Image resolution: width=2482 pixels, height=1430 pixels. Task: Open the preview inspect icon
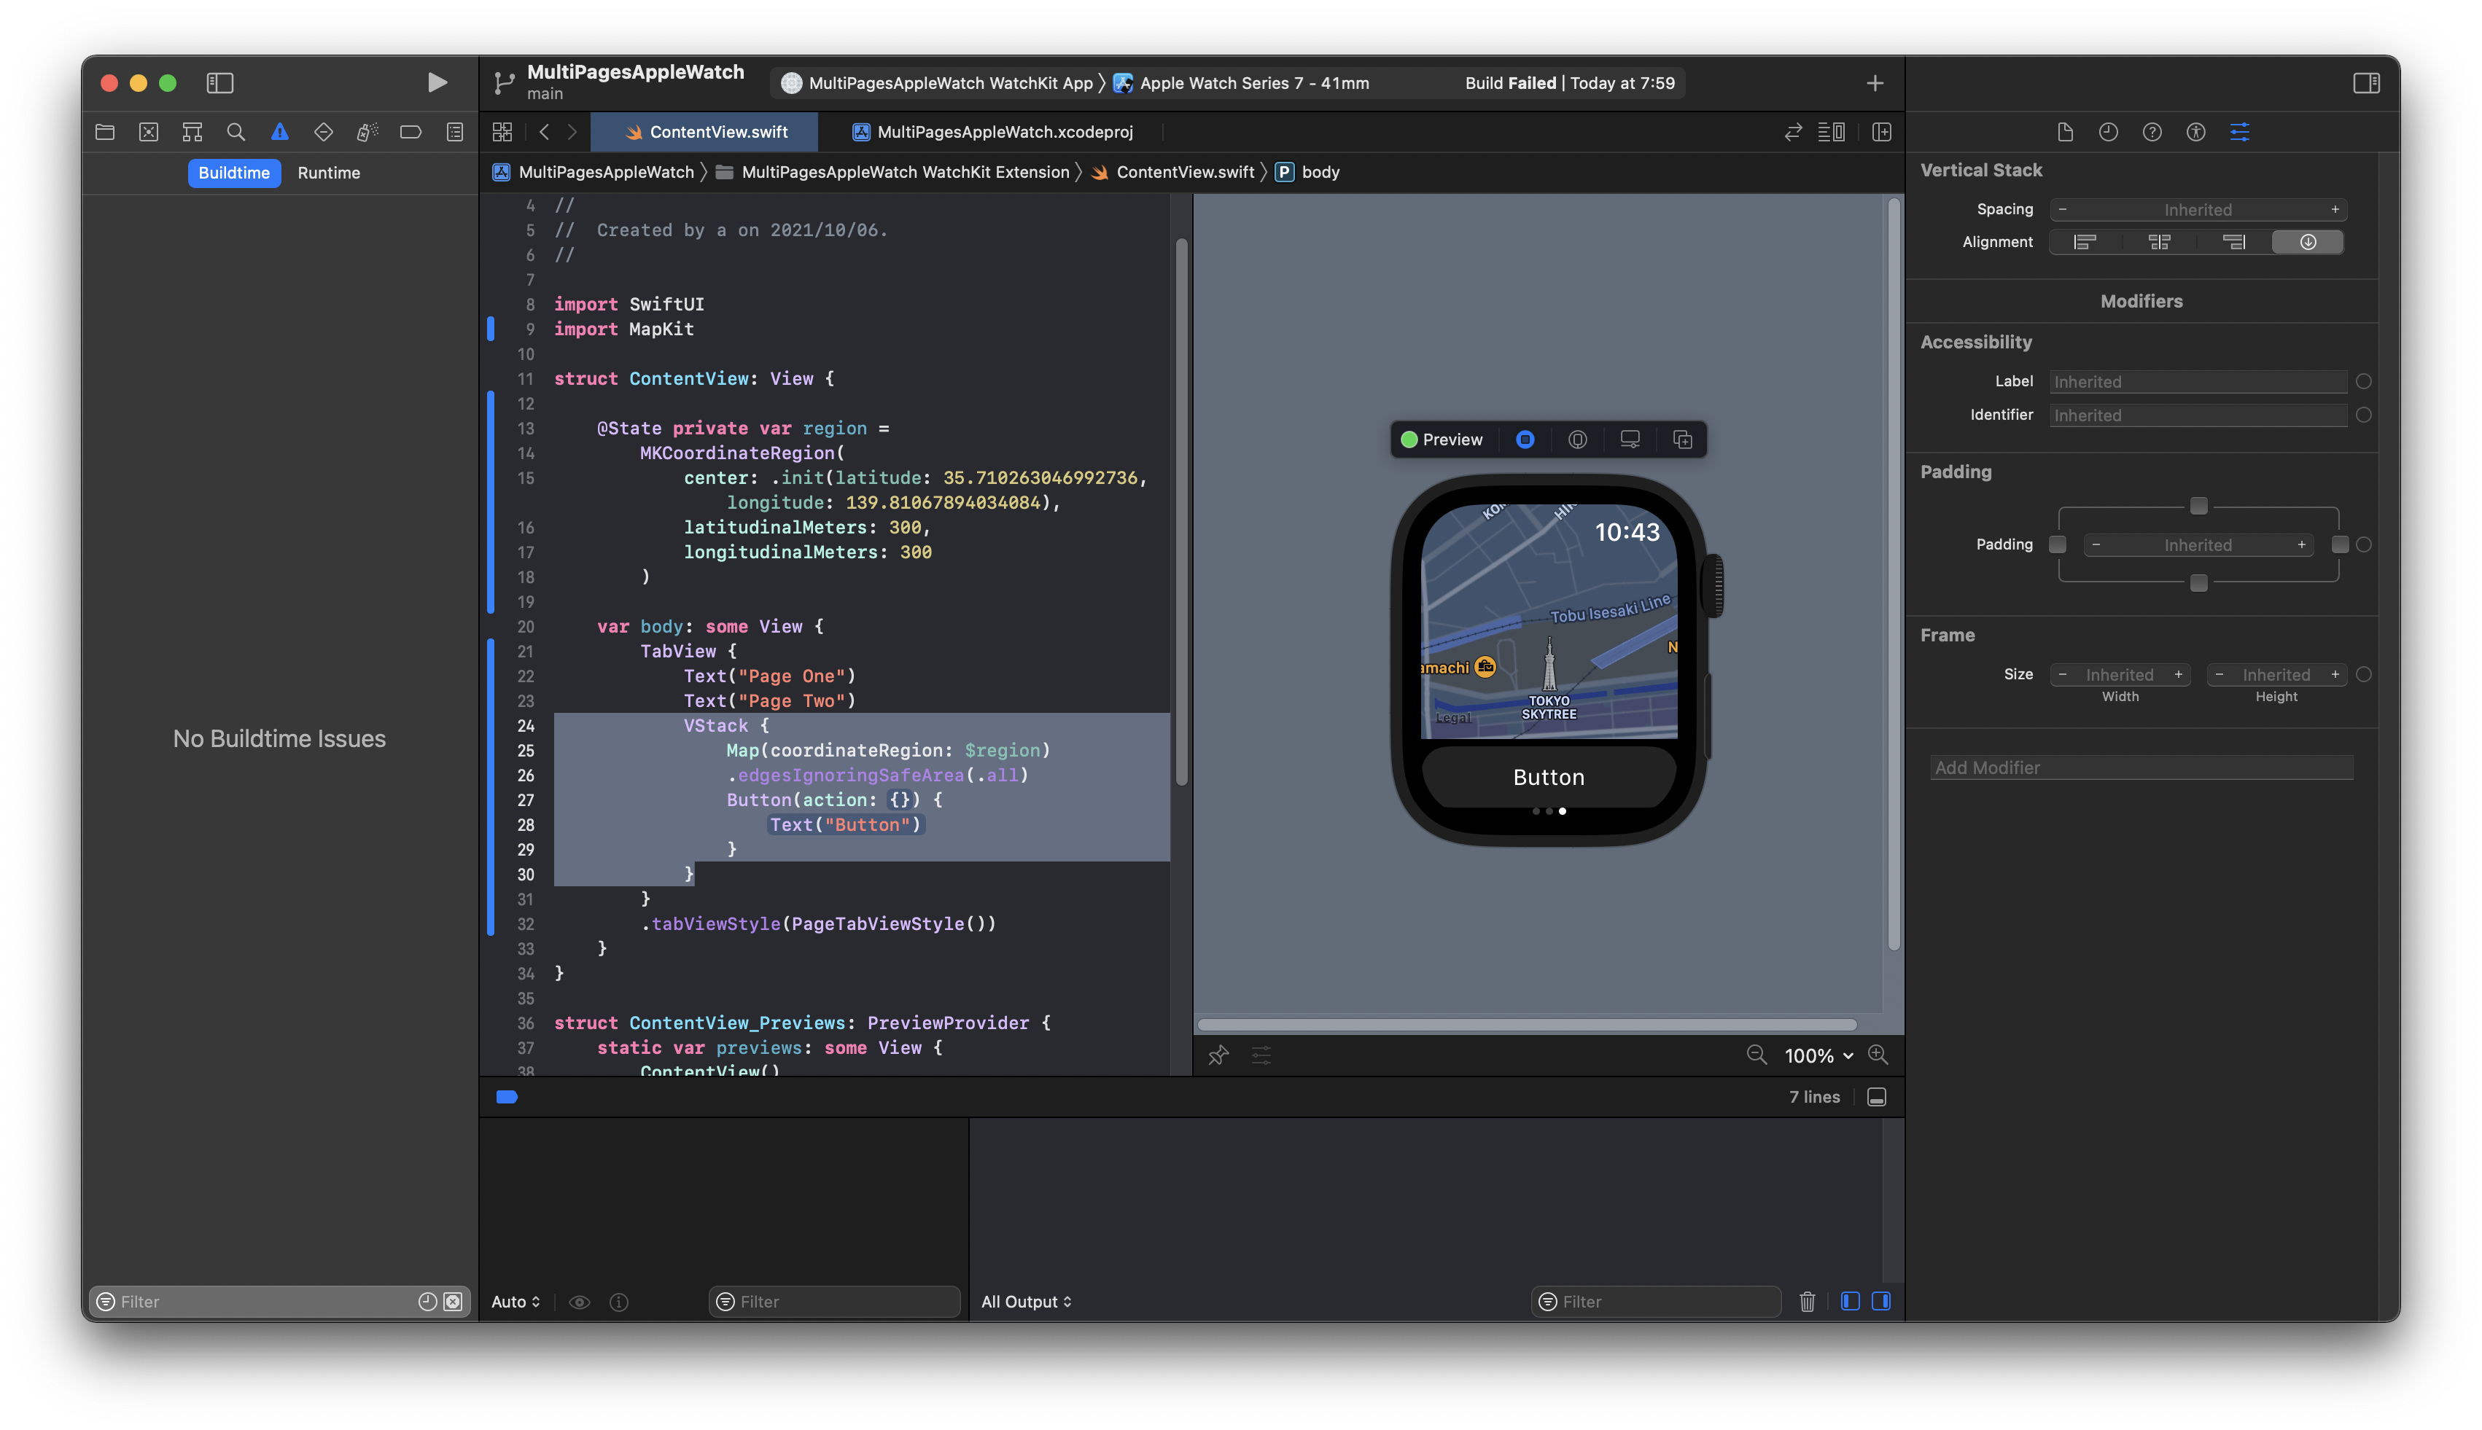[1577, 439]
